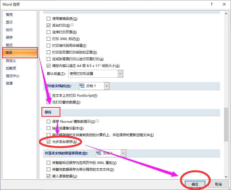Open the 默认纸盒 dropdown

[x=120, y=73]
